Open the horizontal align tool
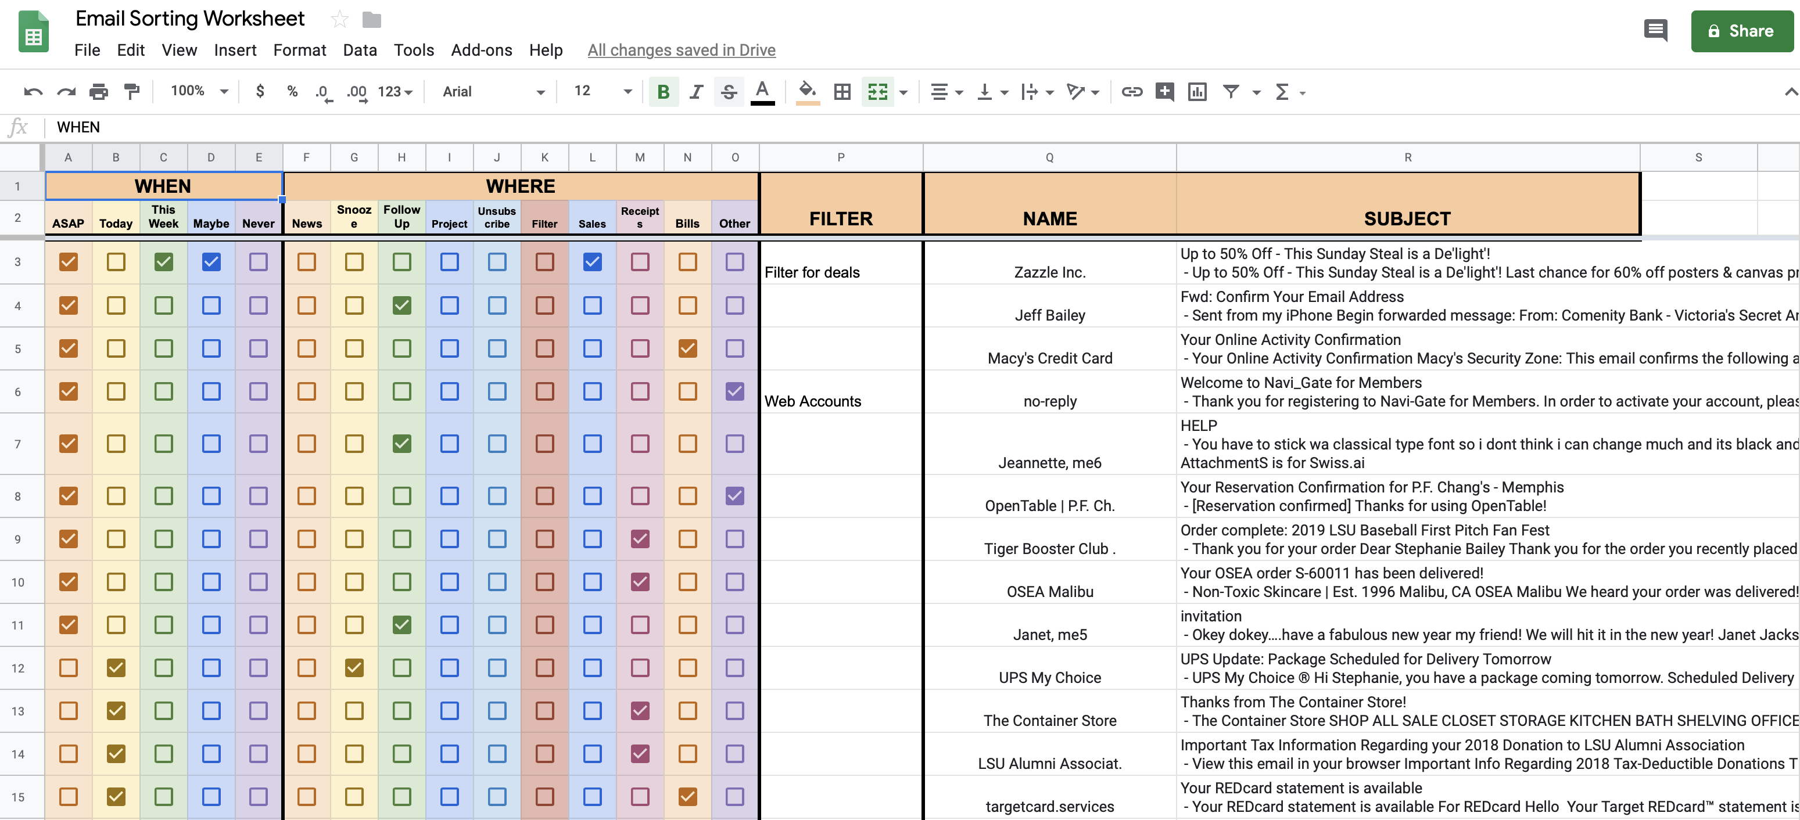Screen dimensions: 1800x820 946,92
